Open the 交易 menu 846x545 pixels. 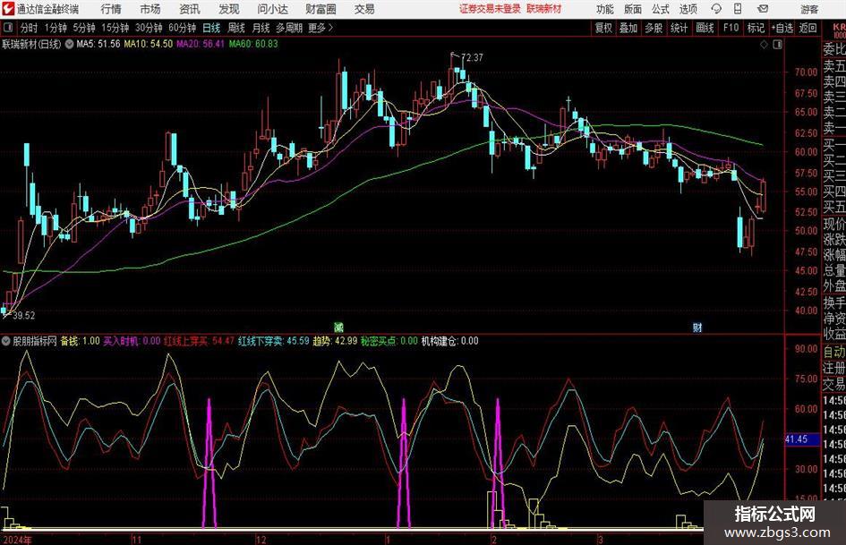[364, 9]
